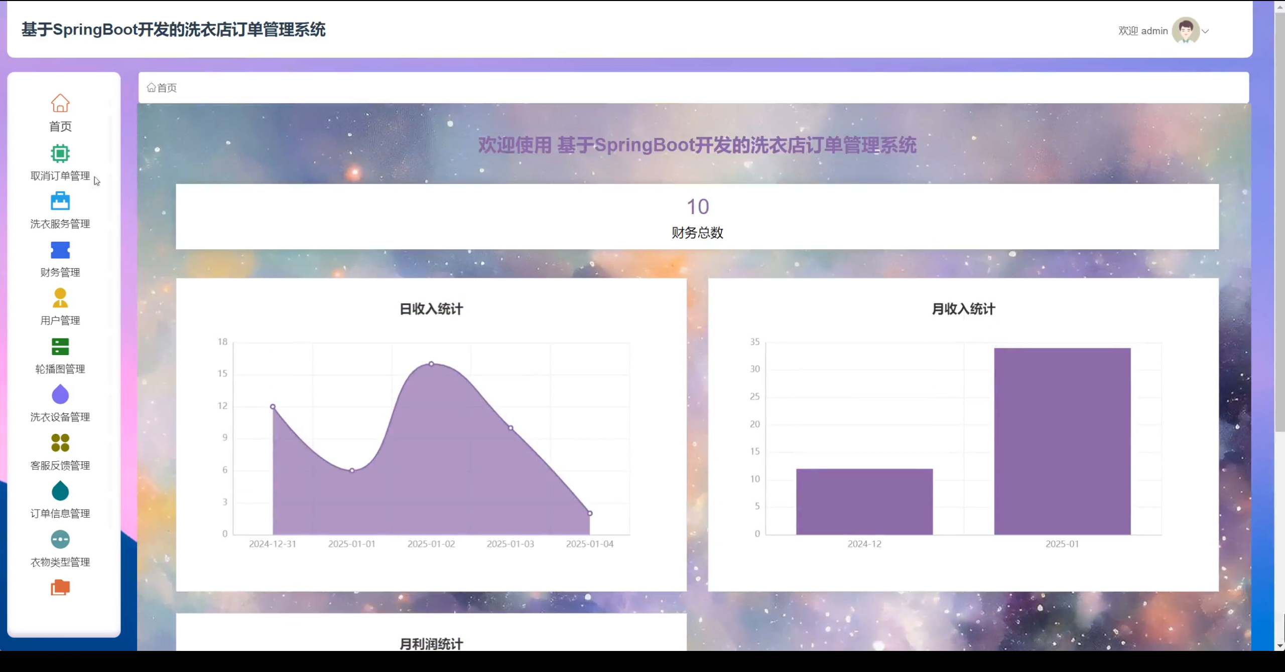Click the round ellipsis icon for 衣物类型管理
Image resolution: width=1285 pixels, height=672 pixels.
pyautogui.click(x=60, y=540)
